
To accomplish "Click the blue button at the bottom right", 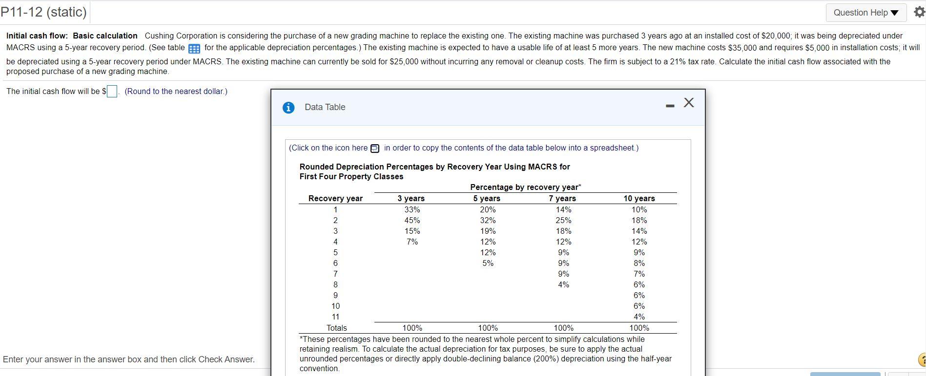I will point(846,375).
